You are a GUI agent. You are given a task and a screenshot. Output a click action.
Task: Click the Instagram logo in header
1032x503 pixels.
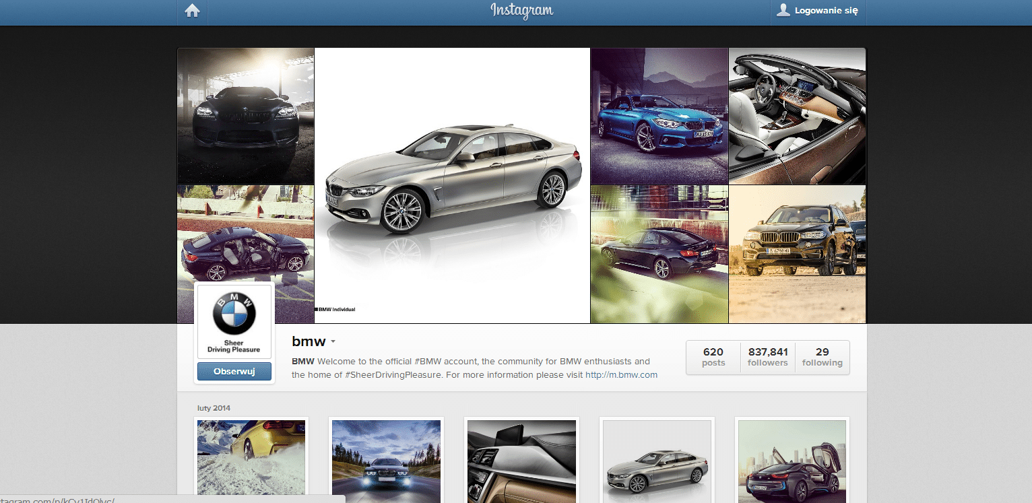tap(521, 11)
